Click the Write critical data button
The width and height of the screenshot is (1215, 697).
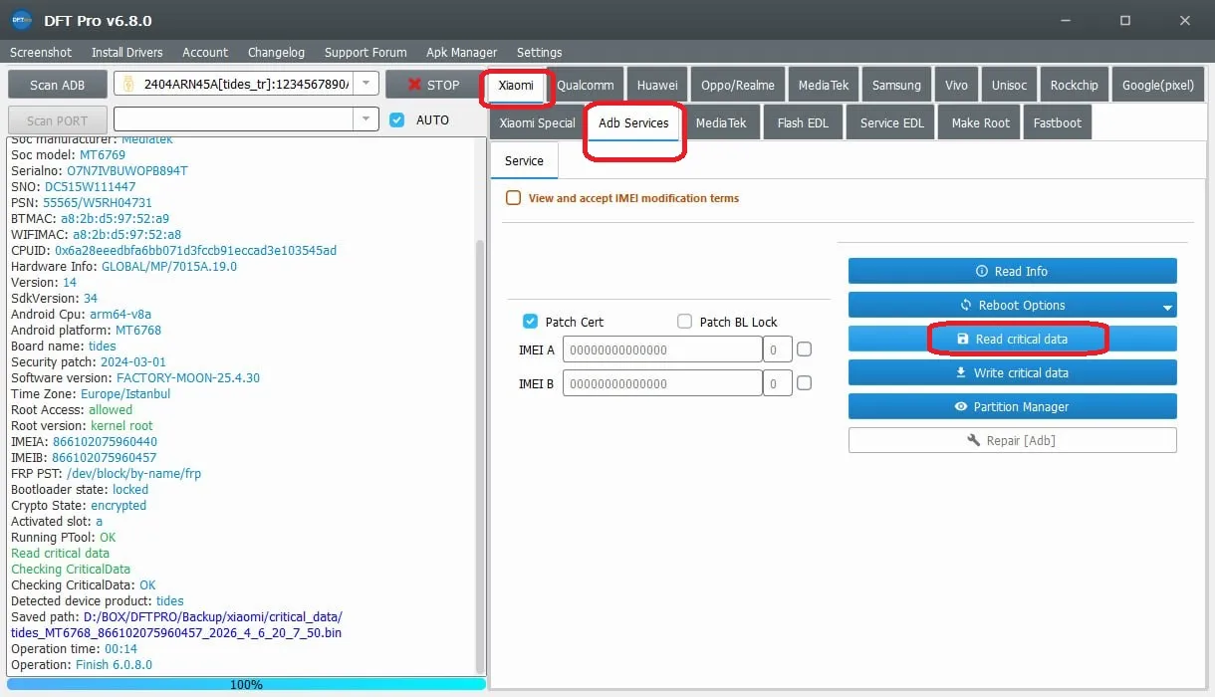[x=1012, y=372]
